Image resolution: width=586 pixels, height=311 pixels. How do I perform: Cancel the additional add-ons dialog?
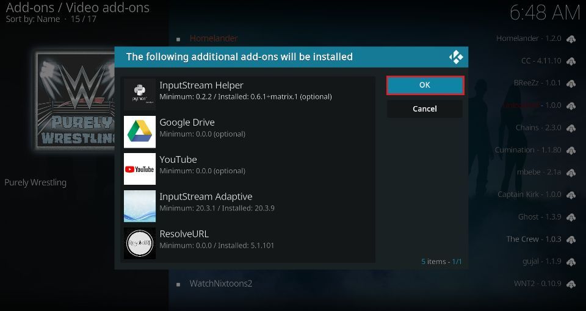425,109
